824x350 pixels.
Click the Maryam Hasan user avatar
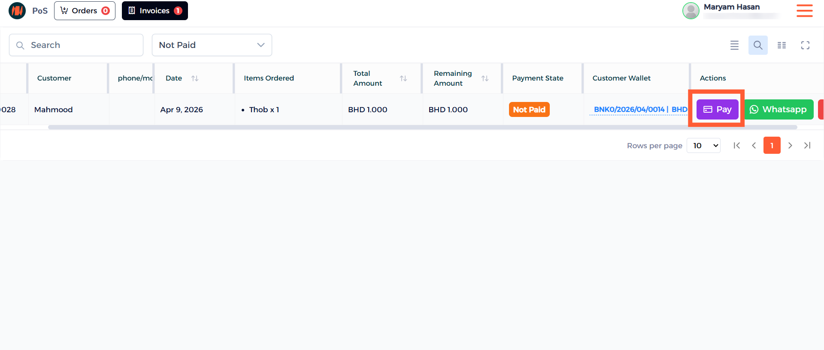tap(691, 11)
